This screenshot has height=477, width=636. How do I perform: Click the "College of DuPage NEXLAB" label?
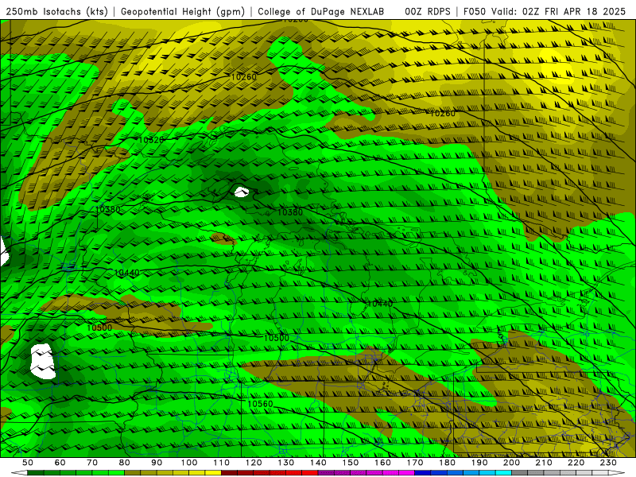click(321, 12)
